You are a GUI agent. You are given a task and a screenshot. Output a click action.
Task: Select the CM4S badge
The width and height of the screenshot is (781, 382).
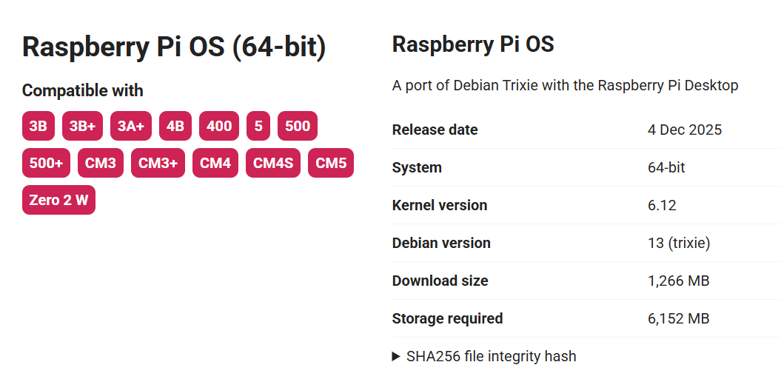click(273, 163)
